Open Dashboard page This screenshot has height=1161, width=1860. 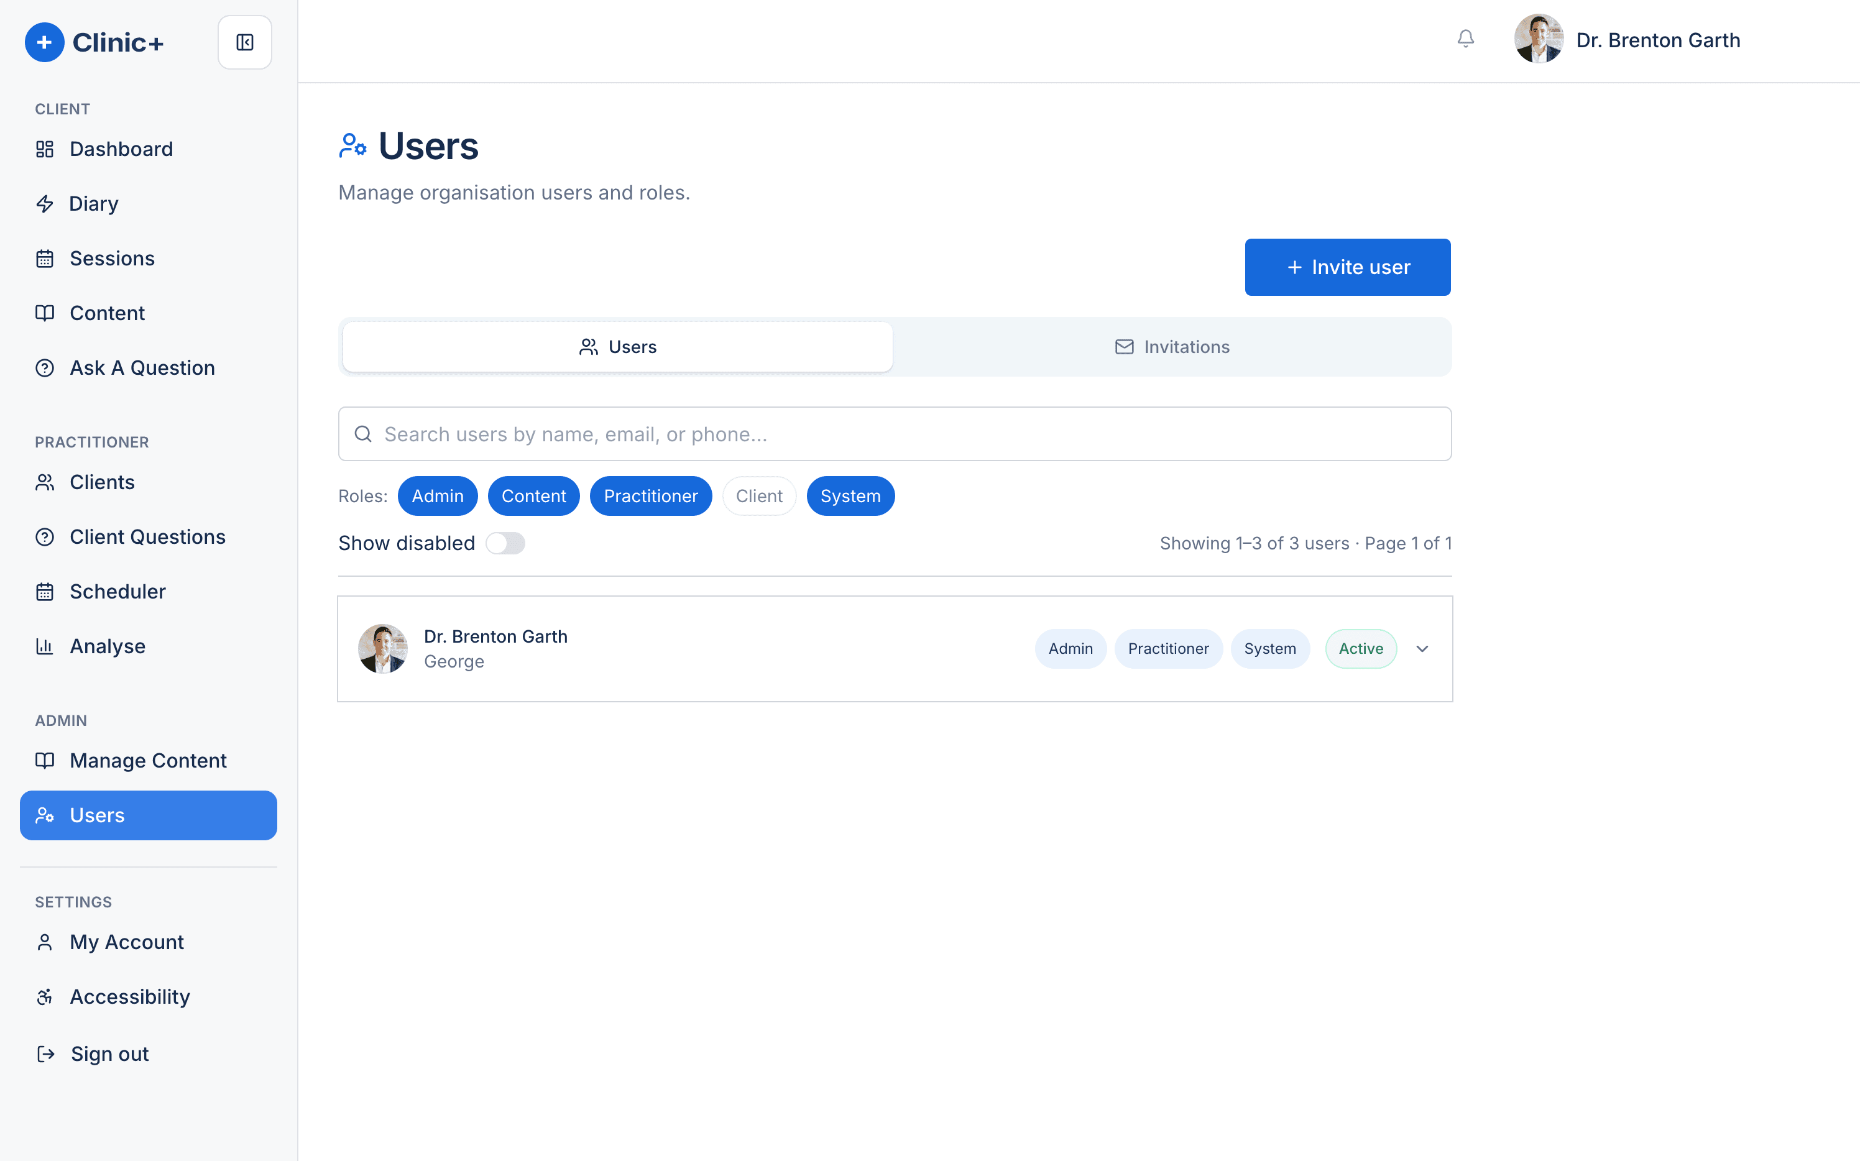coord(148,149)
